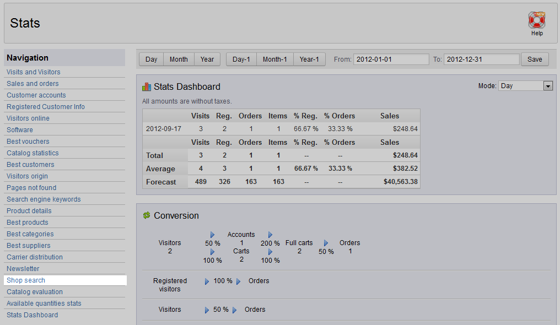Click the Month-1 button
The width and height of the screenshot is (560, 325).
[x=275, y=59]
